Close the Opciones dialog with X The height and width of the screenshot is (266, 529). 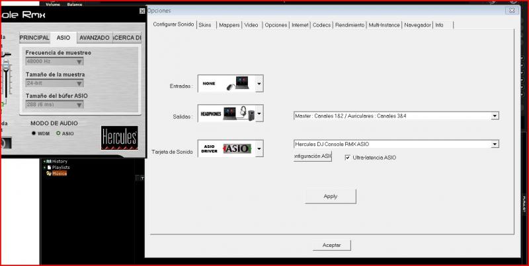(511, 11)
